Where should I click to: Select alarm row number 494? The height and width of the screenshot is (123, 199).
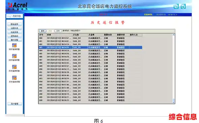pos(90,82)
